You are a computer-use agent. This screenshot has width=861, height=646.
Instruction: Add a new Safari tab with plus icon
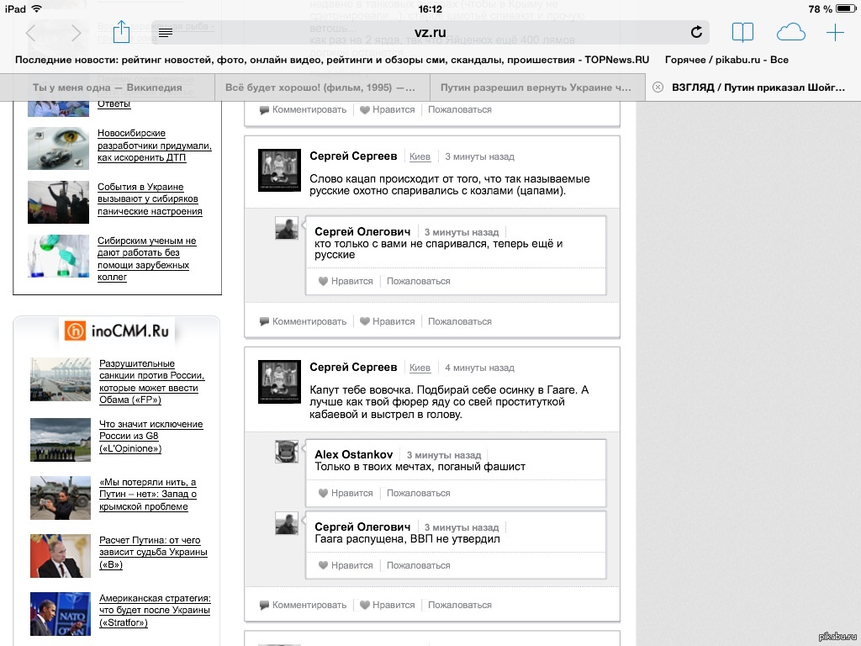pyautogui.click(x=835, y=33)
